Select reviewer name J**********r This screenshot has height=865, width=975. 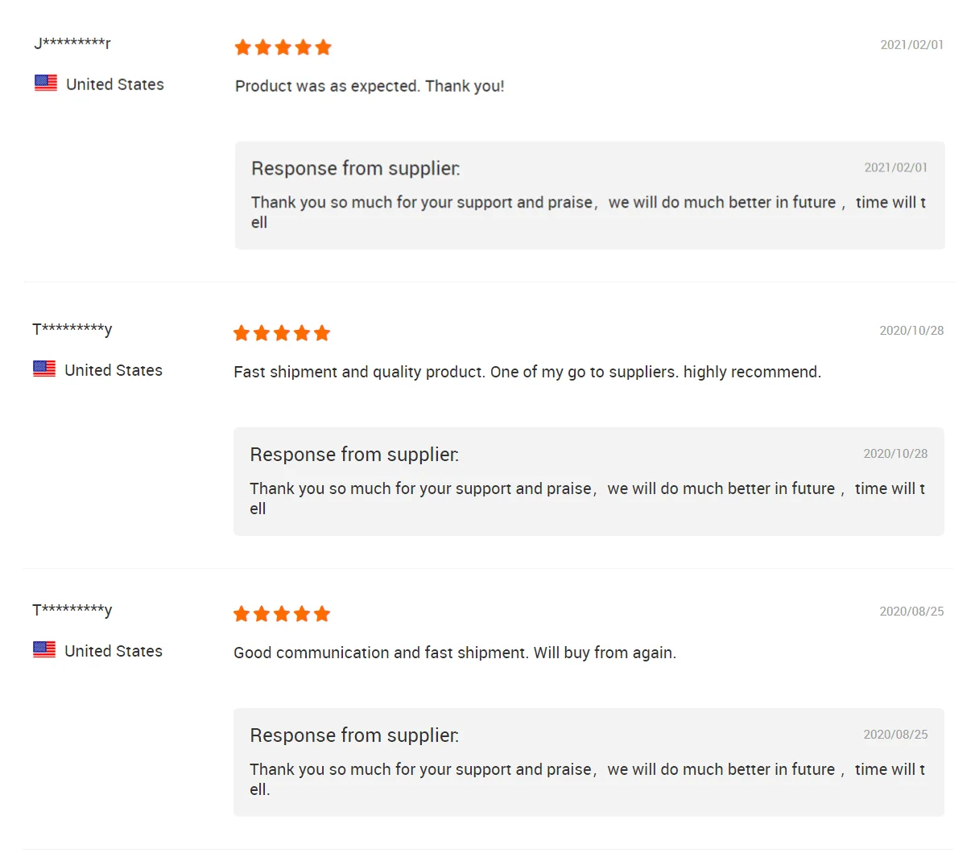[x=72, y=43]
